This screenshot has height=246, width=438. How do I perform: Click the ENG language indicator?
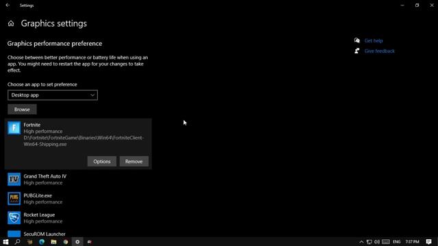(x=397, y=242)
